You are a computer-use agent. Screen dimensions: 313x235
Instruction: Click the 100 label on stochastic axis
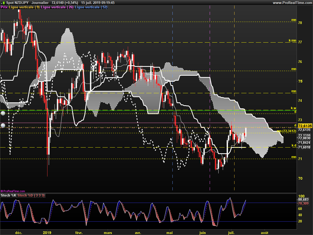tap(301, 196)
